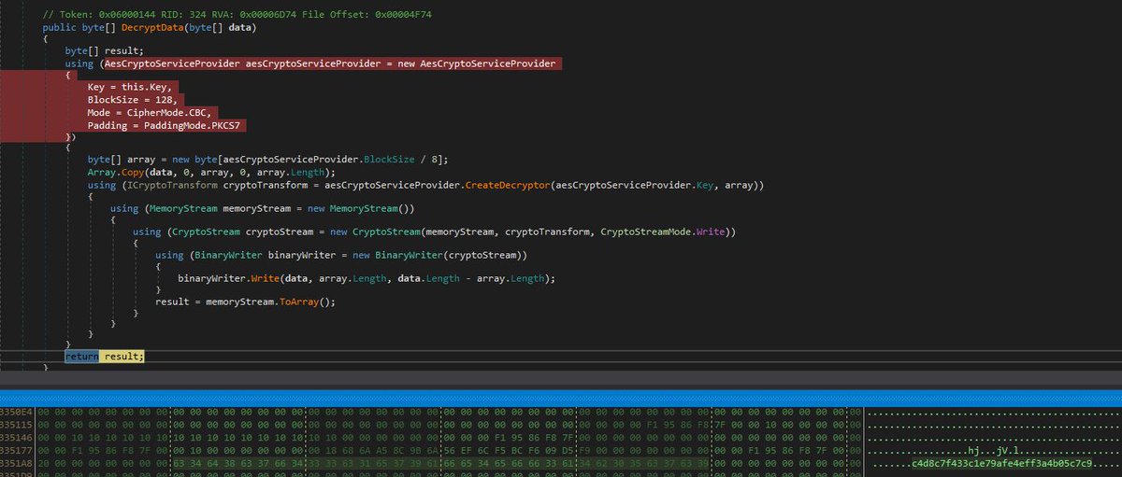This screenshot has height=477, width=1122.
Task: Click the 'Key = this.Key,' initializer line
Action: coord(131,87)
